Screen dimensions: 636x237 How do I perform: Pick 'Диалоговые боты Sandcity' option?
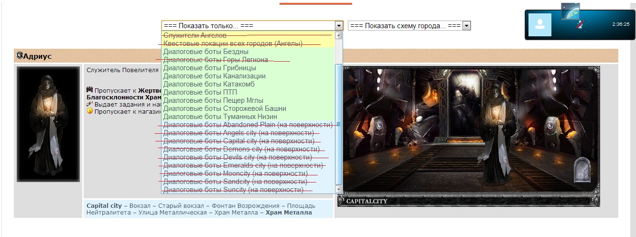pos(249,182)
